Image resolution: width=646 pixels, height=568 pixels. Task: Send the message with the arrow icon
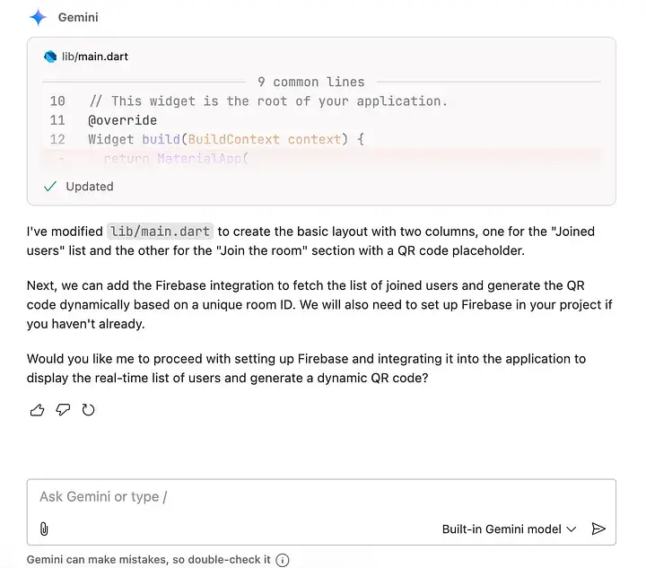pos(598,529)
